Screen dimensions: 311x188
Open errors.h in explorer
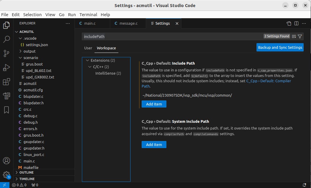(30, 129)
